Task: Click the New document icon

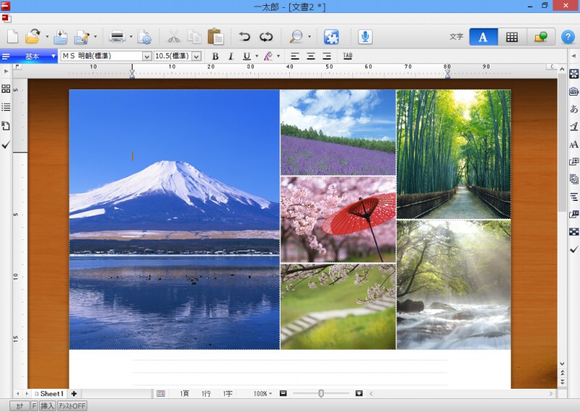Action: point(13,37)
